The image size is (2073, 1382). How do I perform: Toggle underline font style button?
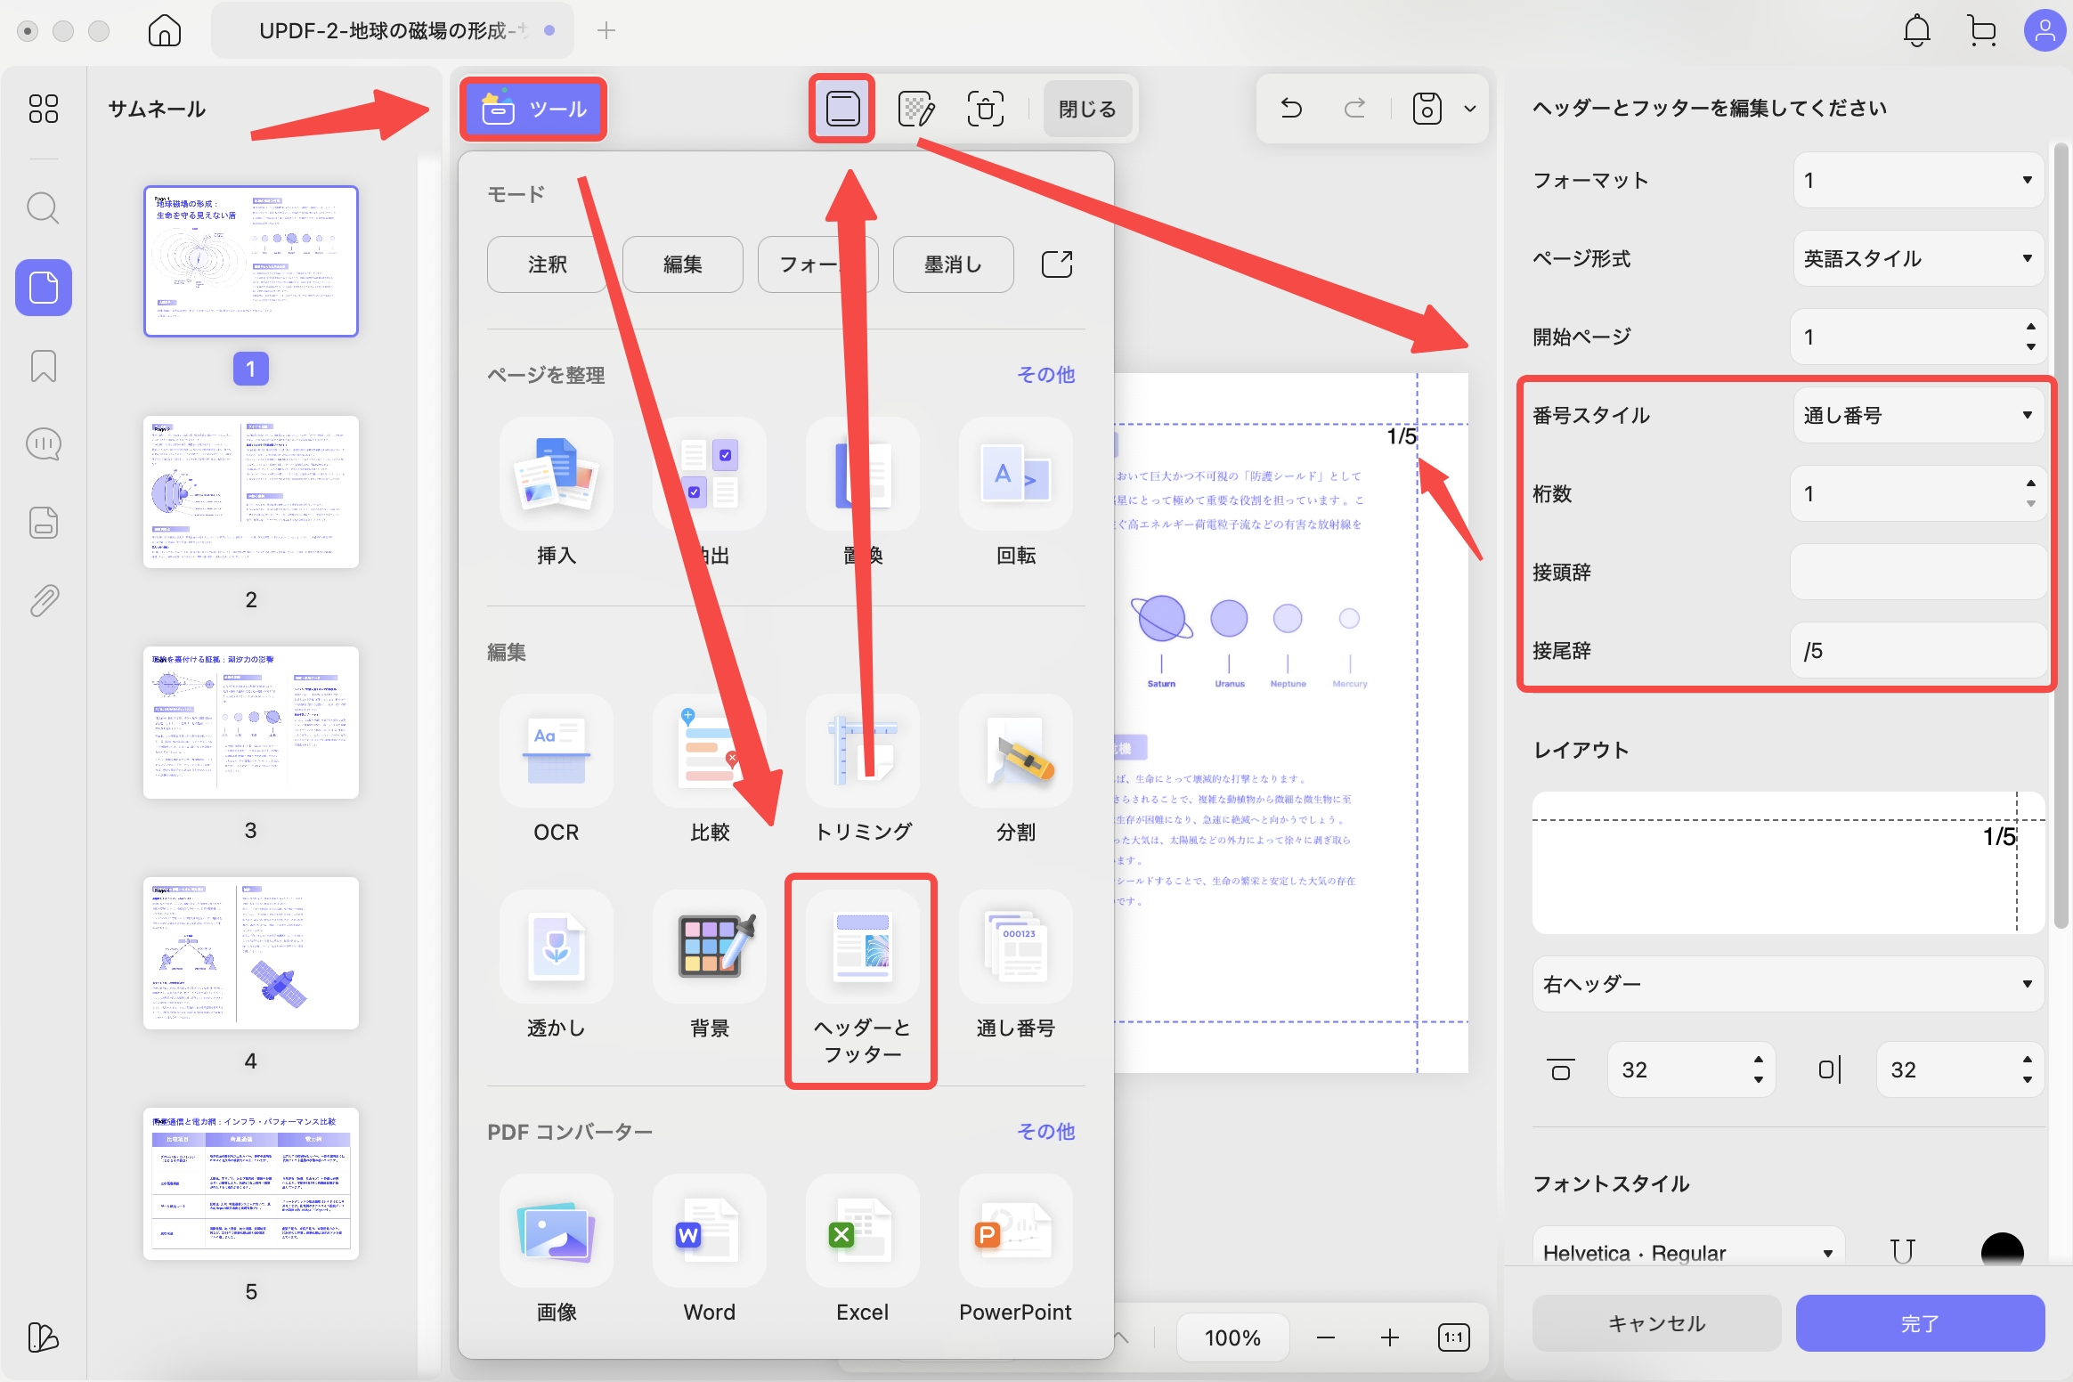pos(1902,1251)
